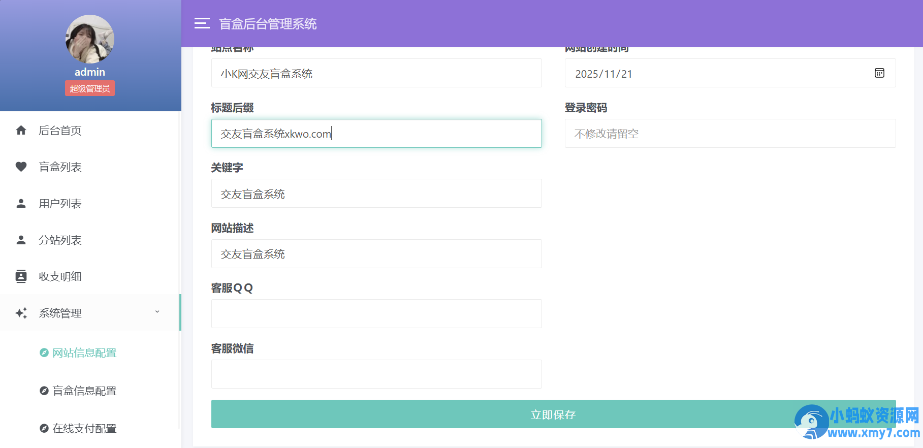Focus the 客服QQ input field
This screenshot has height=448, width=923.
click(x=376, y=314)
